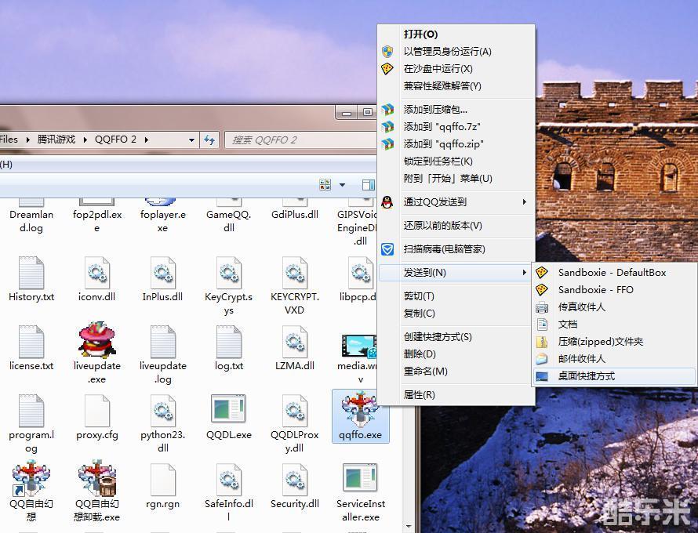Choose 扫描病毒(电脑管家)
Screen dimensions: 698x533
[456, 249]
